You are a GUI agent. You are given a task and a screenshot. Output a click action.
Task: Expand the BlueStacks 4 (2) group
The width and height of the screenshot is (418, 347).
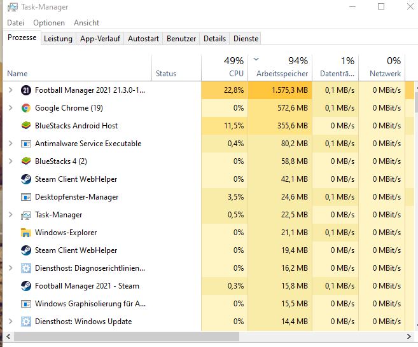(x=10, y=161)
